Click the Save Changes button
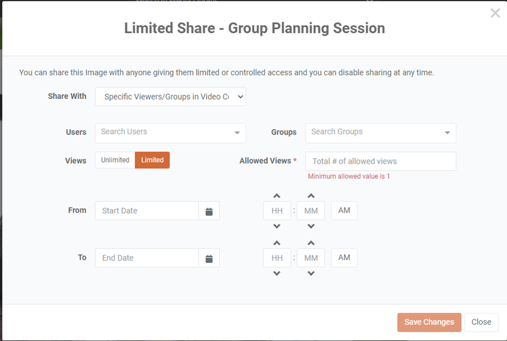 point(429,322)
